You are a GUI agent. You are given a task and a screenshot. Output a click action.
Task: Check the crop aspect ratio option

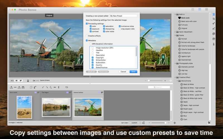coord(120,29)
